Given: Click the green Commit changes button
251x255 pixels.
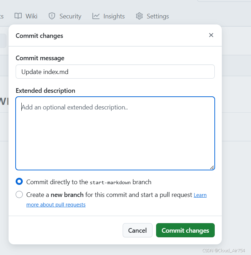Looking at the screenshot, I should pos(185,230).
